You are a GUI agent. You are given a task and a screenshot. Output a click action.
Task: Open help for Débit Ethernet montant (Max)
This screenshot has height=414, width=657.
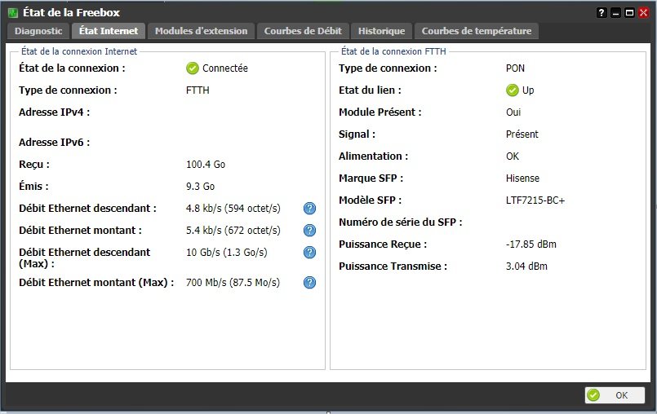[x=310, y=283]
